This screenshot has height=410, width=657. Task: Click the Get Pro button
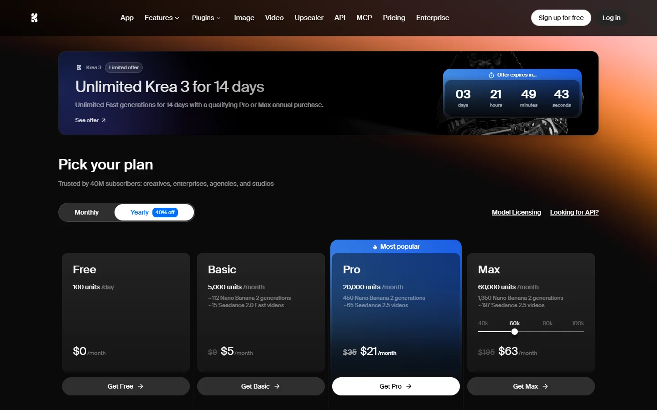click(x=396, y=386)
